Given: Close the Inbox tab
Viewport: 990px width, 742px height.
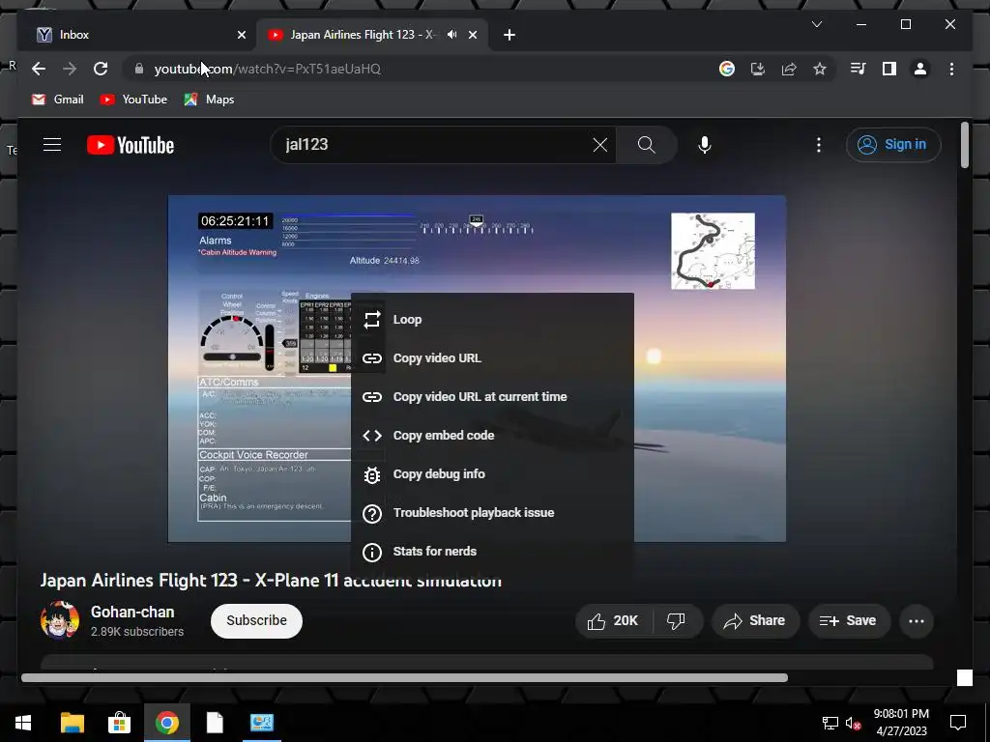Looking at the screenshot, I should 241,35.
